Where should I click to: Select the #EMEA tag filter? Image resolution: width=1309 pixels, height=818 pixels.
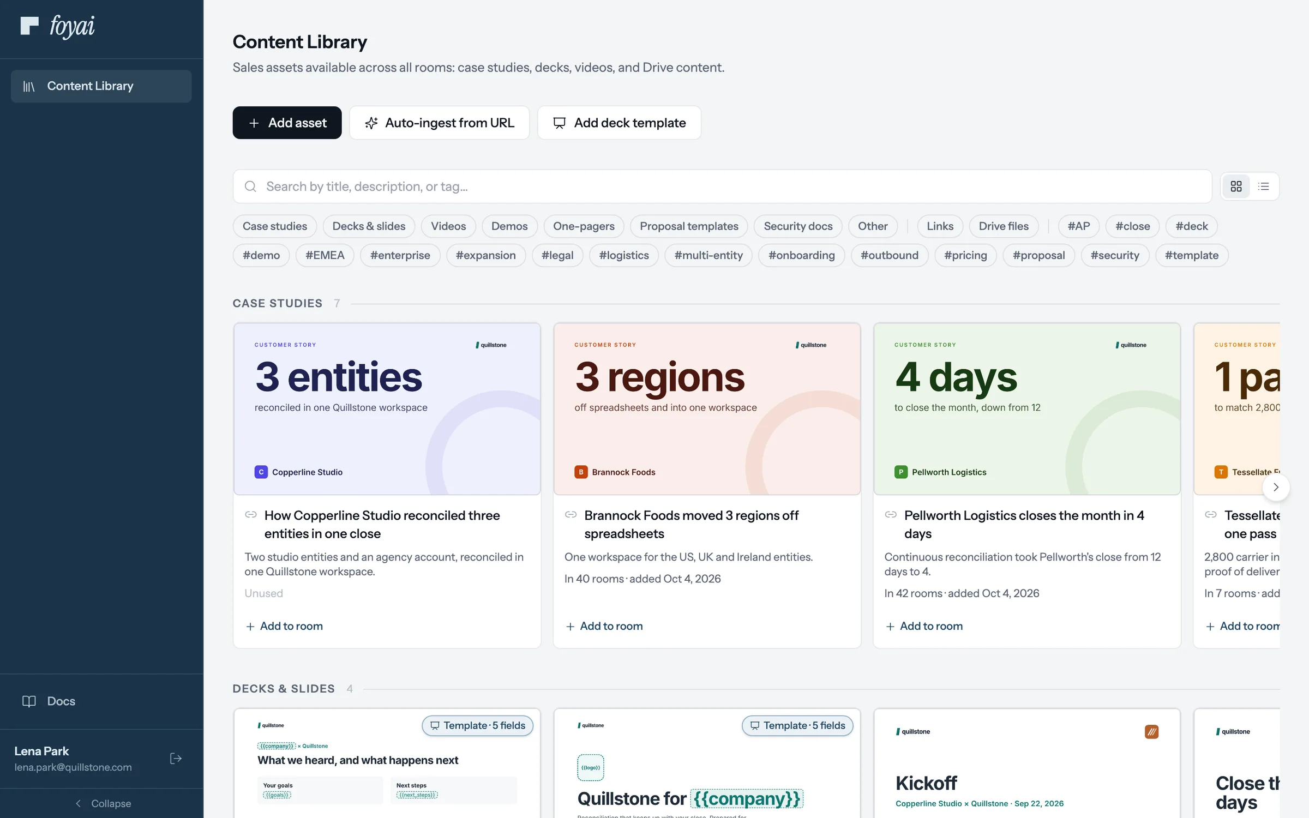click(x=325, y=255)
